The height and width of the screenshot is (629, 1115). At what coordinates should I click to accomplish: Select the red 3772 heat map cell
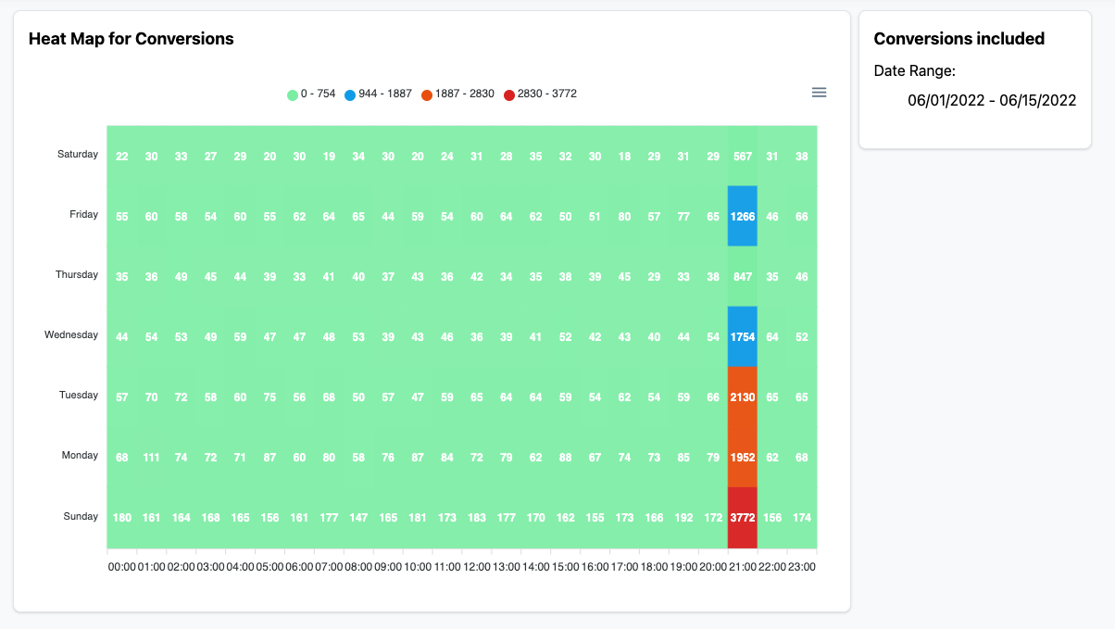(742, 517)
